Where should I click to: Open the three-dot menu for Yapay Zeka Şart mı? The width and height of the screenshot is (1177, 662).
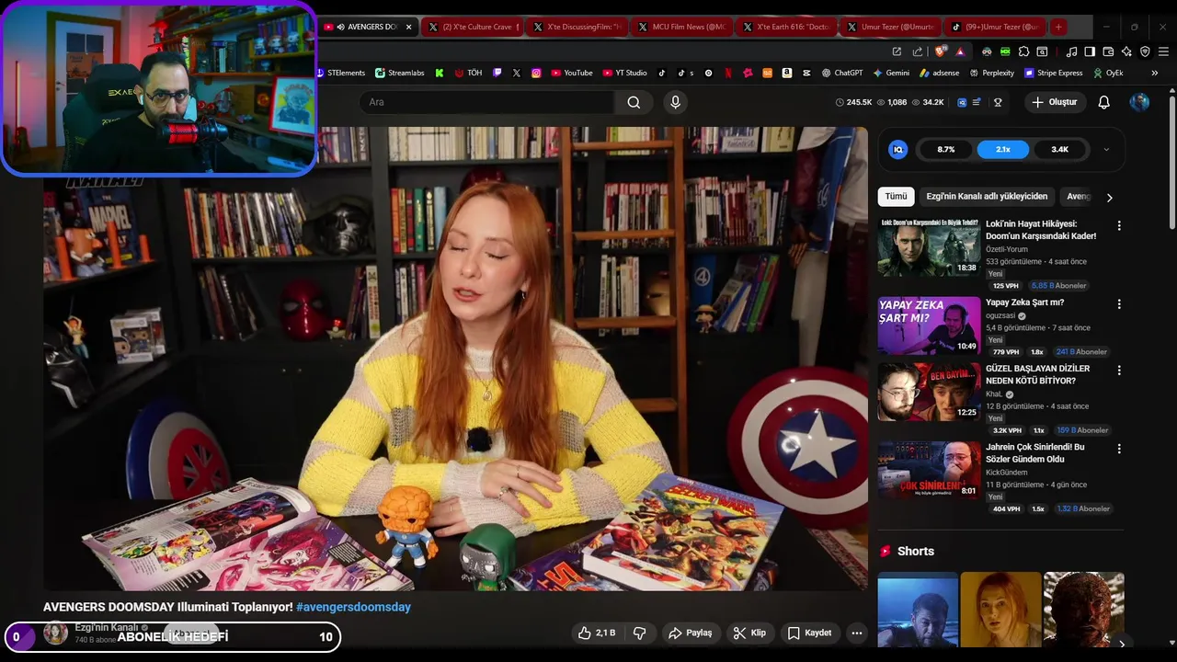[x=1119, y=303]
